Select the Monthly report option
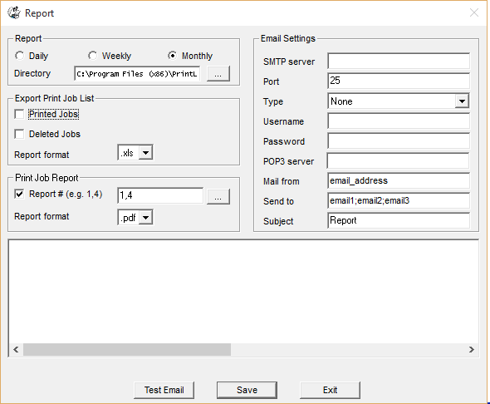 pyautogui.click(x=172, y=56)
